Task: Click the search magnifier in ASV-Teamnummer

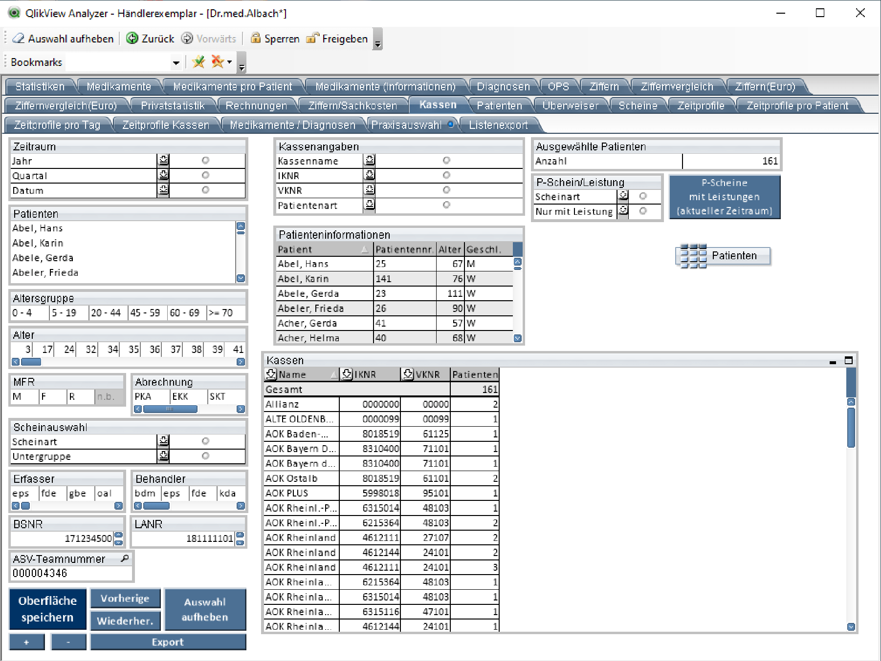Action: 125,558
